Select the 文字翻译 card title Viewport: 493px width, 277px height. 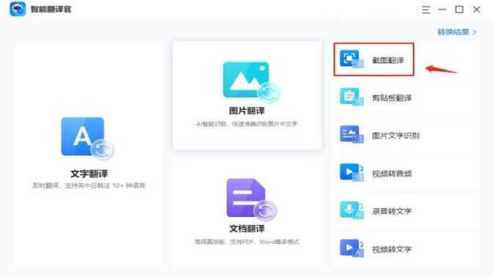click(89, 174)
